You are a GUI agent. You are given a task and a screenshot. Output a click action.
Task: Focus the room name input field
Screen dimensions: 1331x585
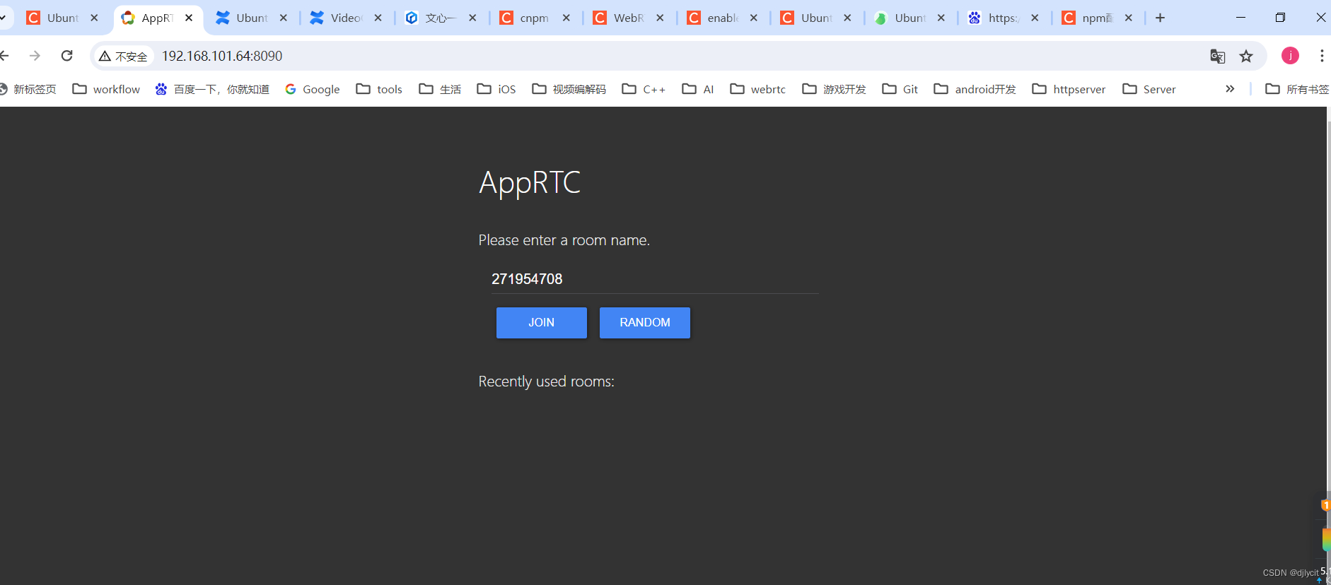[654, 279]
